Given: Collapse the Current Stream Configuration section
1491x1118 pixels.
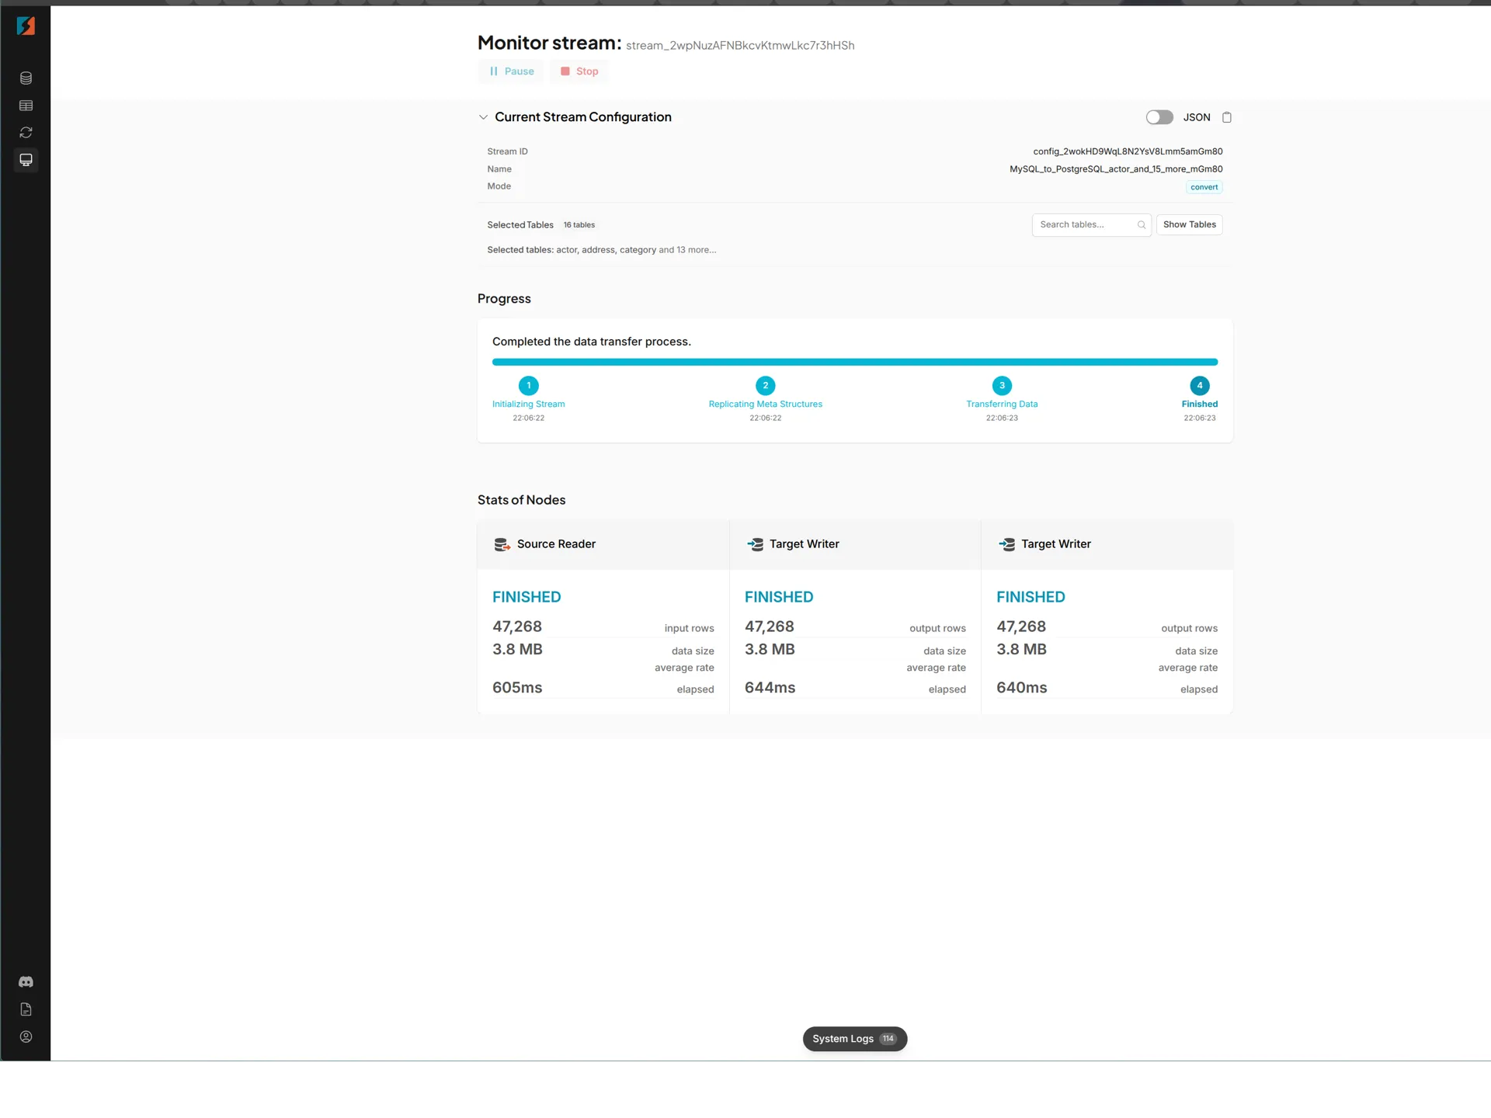Looking at the screenshot, I should point(483,116).
